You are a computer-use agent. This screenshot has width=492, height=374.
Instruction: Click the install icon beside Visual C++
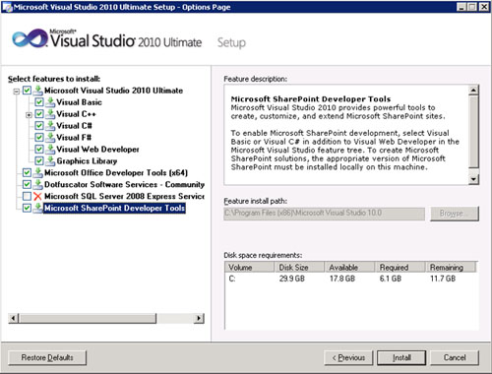50,114
